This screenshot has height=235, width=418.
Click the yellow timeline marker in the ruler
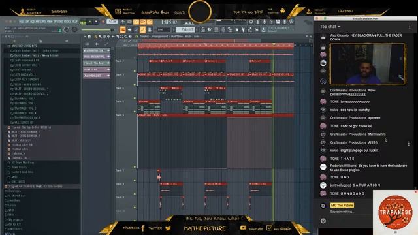point(274,45)
